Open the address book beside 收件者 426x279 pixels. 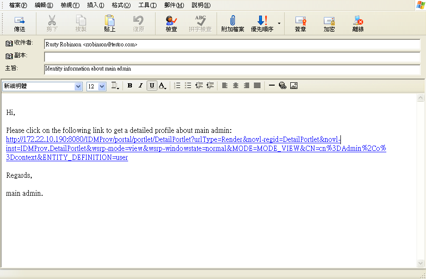click(9, 43)
